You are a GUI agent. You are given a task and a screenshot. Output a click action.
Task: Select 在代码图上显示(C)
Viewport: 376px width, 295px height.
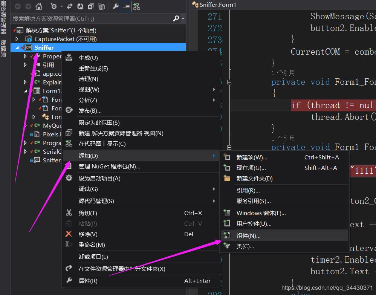pos(141,144)
